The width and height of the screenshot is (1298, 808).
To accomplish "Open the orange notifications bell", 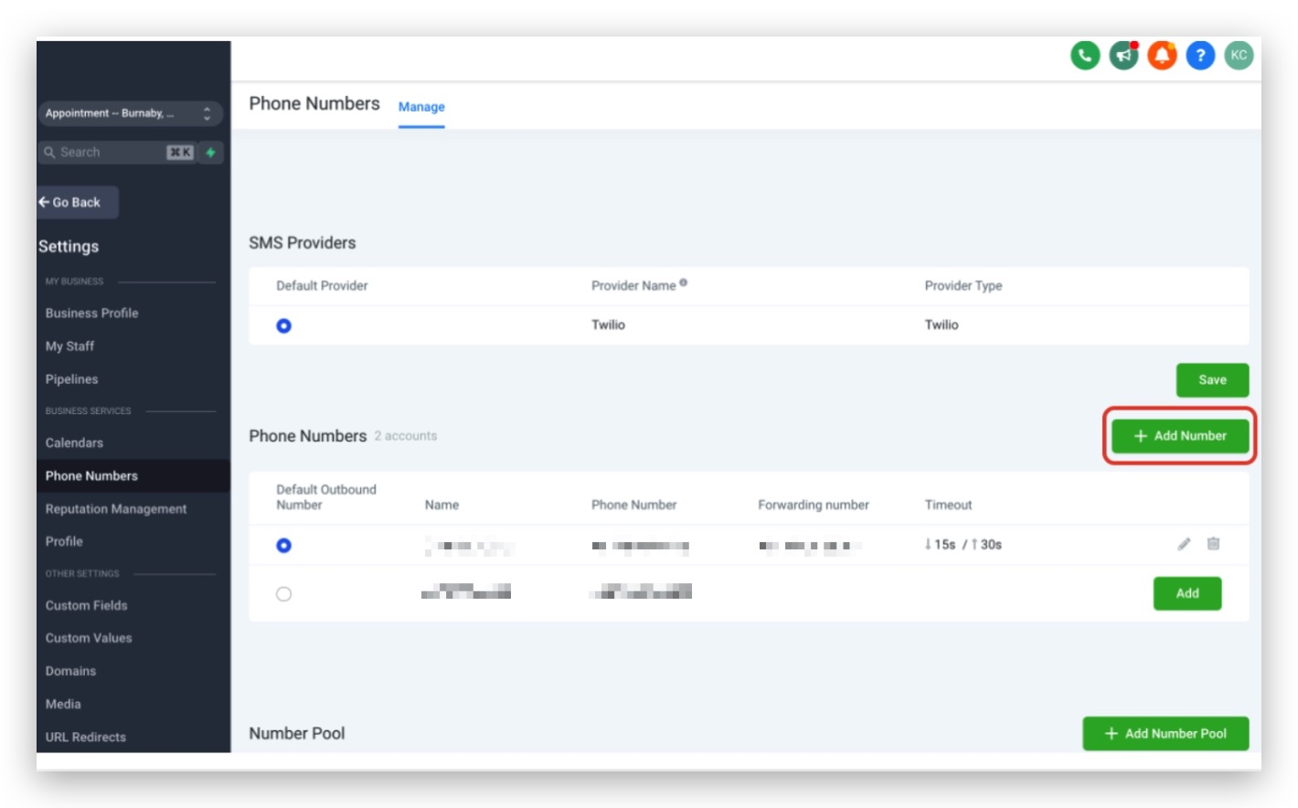I will pyautogui.click(x=1162, y=56).
